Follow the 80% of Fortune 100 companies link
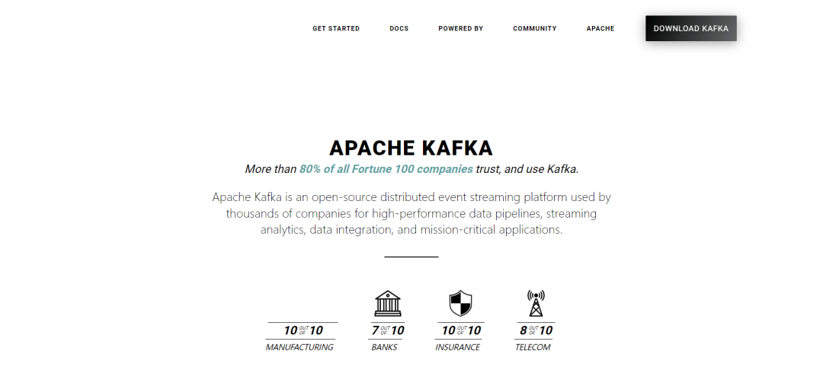Screen dimensions: 823x377 386,169
